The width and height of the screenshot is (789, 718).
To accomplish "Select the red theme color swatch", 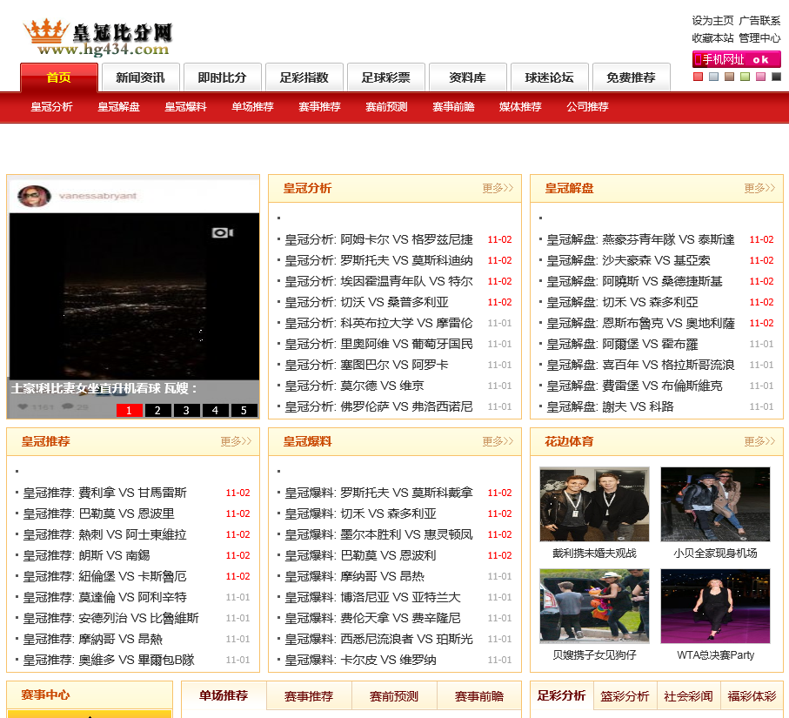I will coord(698,77).
